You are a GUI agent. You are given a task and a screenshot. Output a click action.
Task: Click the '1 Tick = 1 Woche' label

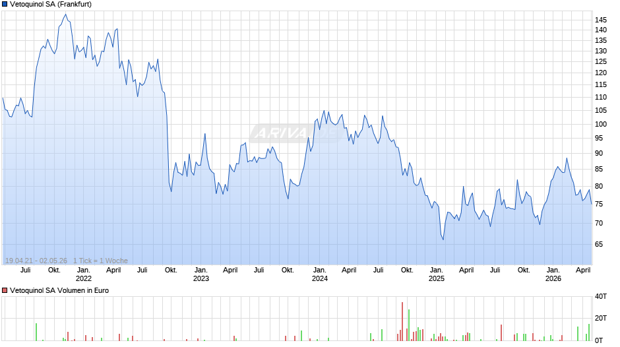[100, 261]
